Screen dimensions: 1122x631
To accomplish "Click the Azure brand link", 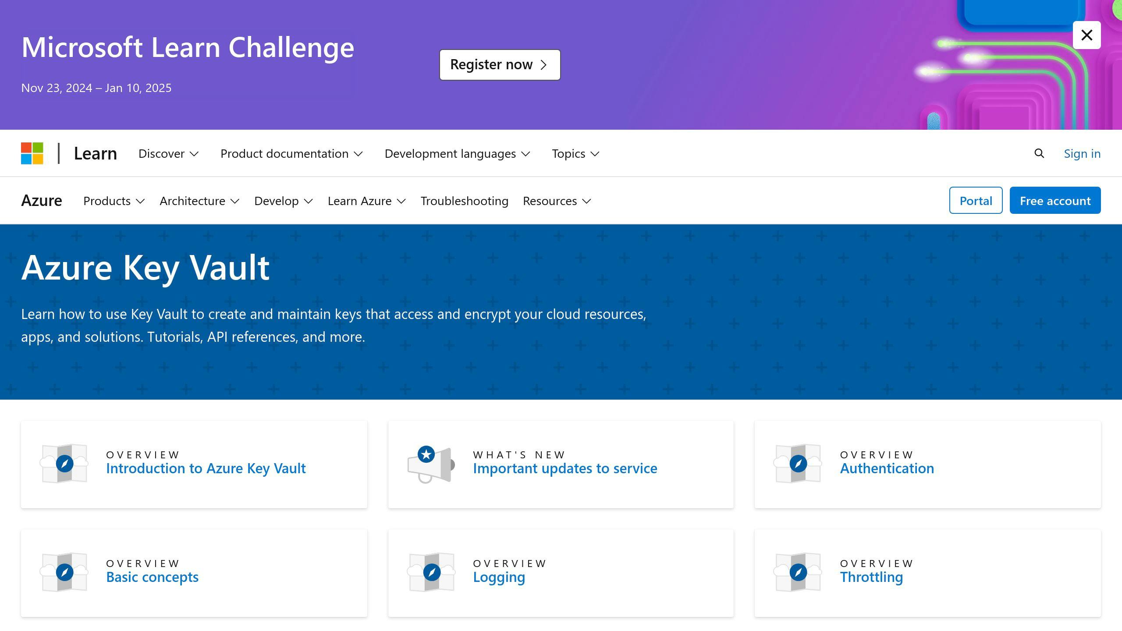I will click(42, 200).
